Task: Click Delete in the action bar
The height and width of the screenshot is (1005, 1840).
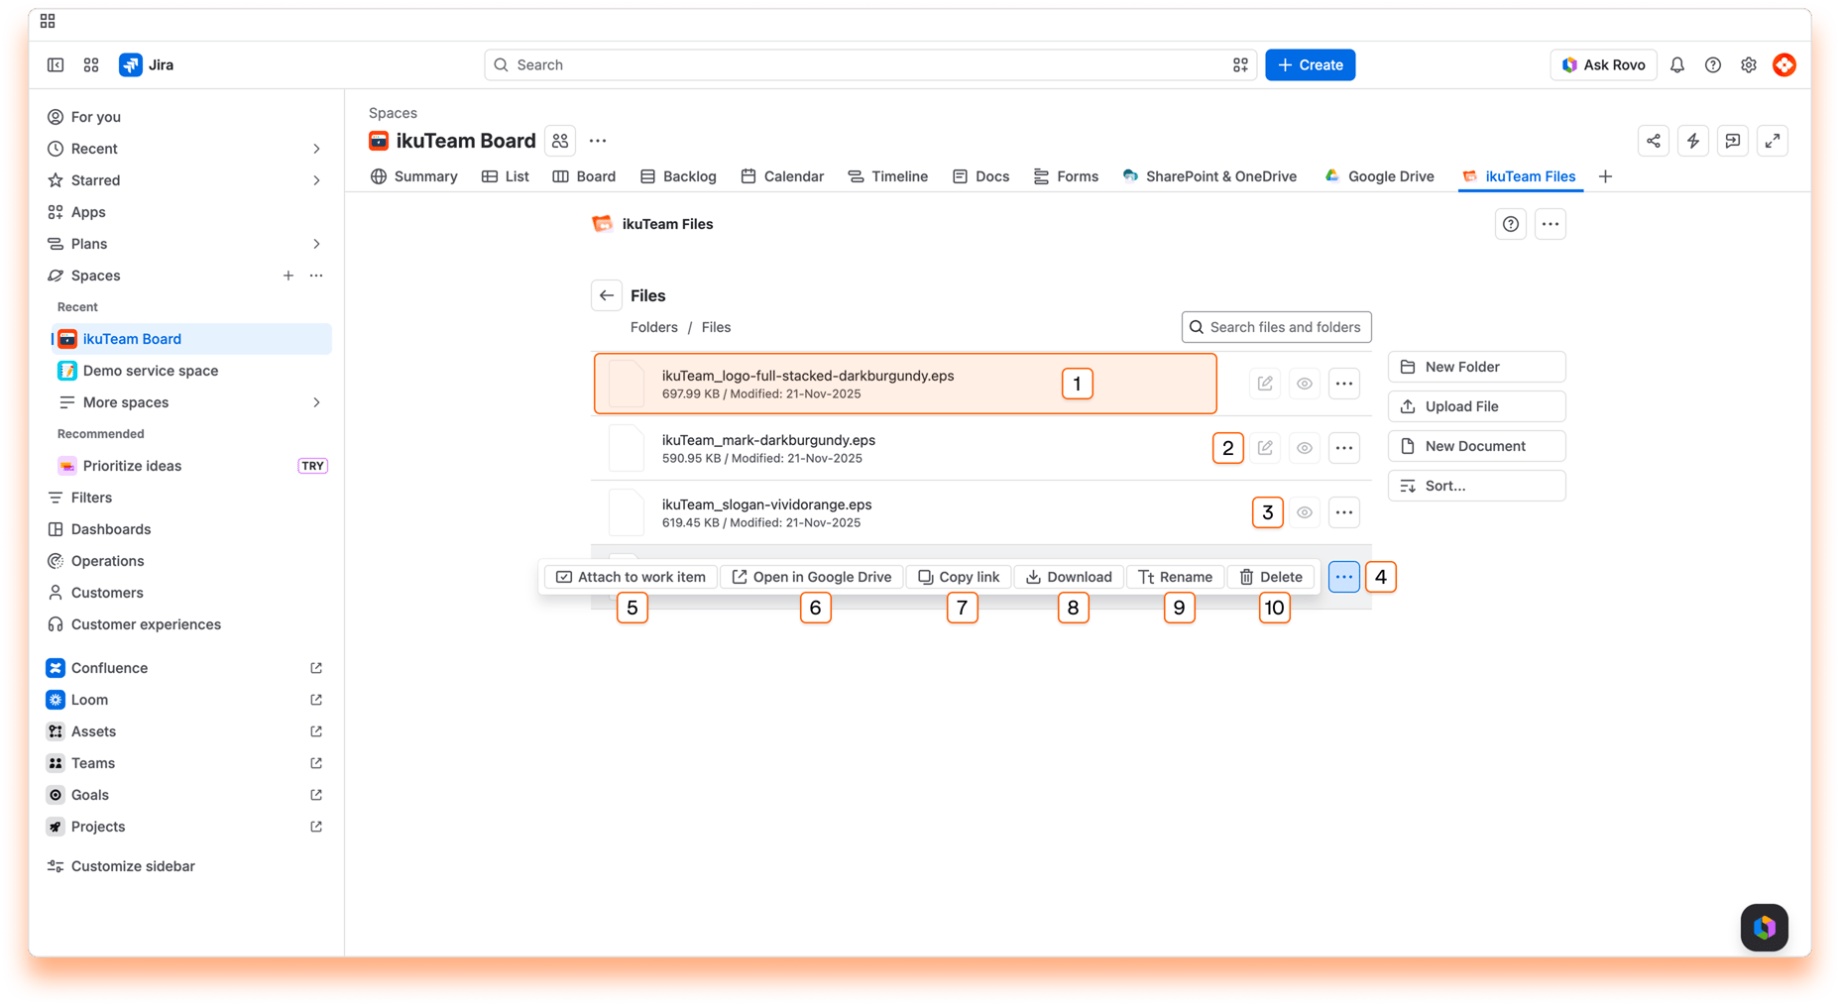Action: [x=1271, y=577]
